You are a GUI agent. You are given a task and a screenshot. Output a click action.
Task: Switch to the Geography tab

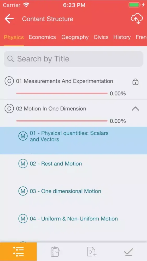click(75, 37)
